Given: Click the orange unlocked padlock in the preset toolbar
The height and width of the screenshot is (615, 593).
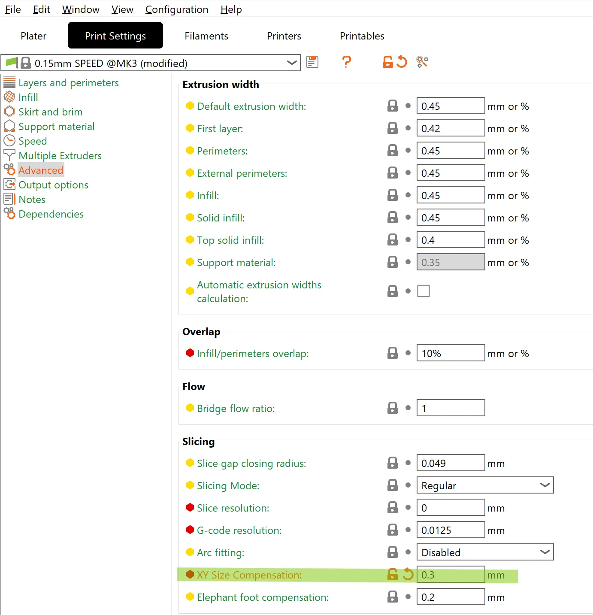Looking at the screenshot, I should point(388,62).
